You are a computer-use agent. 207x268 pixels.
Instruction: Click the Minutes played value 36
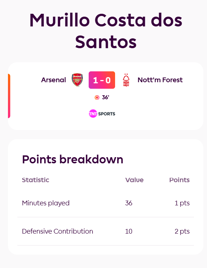click(x=128, y=203)
